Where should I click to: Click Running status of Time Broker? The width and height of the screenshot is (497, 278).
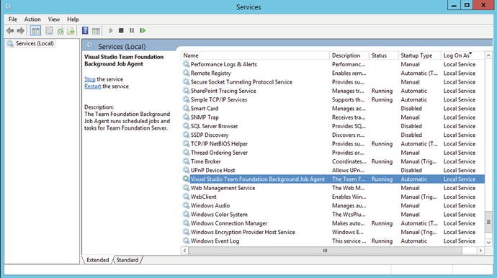point(382,161)
